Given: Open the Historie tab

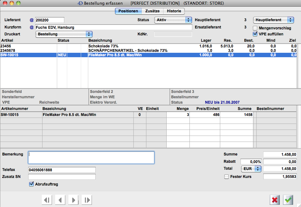Looking at the screenshot, I should click(x=174, y=11).
